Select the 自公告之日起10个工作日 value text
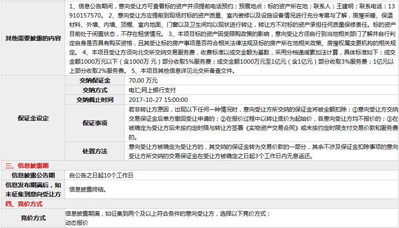 [101, 175]
